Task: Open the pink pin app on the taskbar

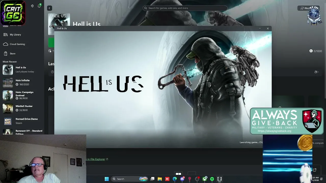Action: click(189, 179)
